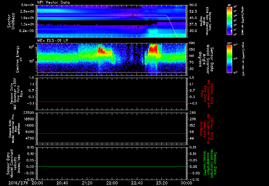The image size is (269, 186).
Task: Click the 21:20 time axis label
Action: [x=87, y=183]
